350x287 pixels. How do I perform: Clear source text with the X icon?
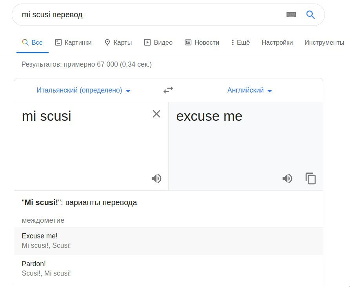point(156,114)
